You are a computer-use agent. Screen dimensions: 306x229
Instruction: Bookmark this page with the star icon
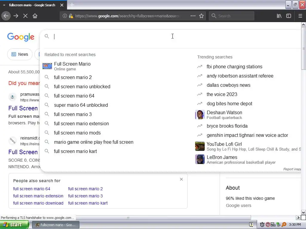click(x=201, y=16)
